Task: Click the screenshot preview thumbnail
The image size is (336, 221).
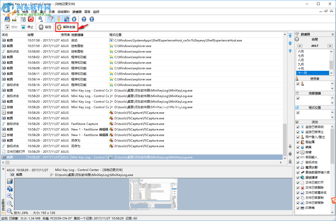Action: [x=153, y=194]
